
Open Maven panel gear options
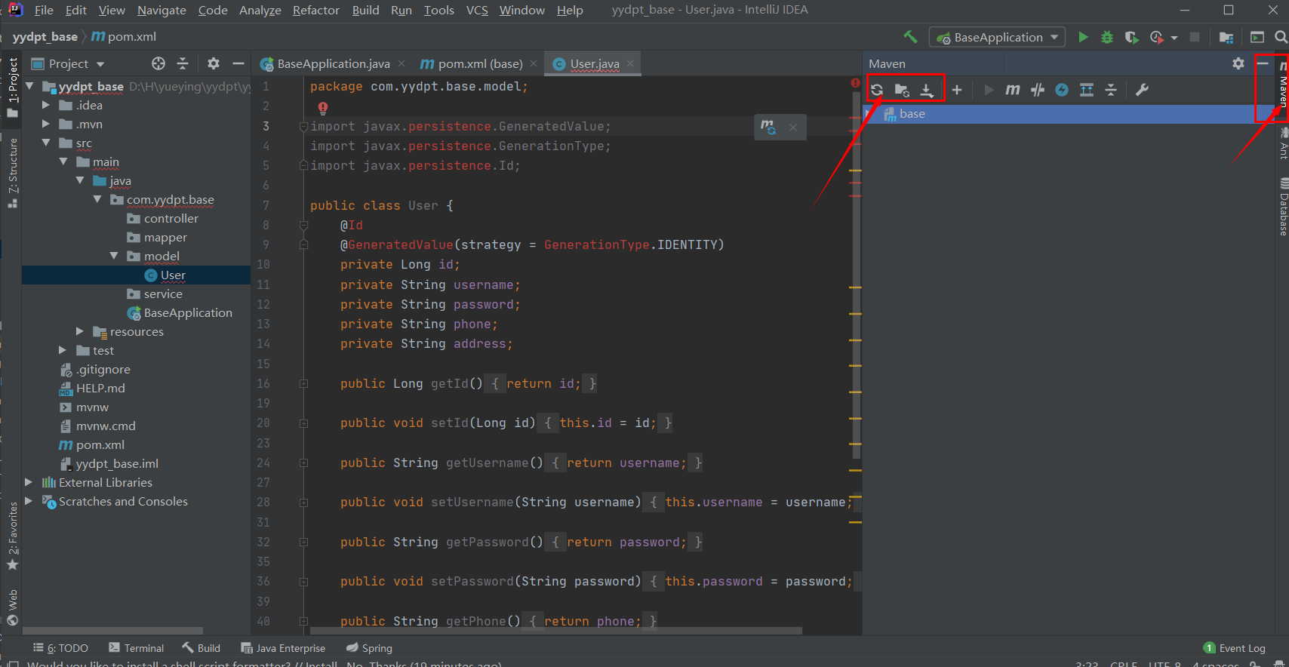point(1238,63)
